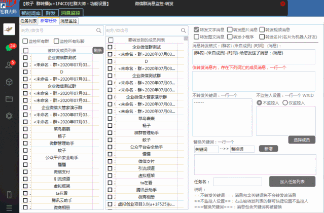Check 菜鸟裹裹 in left forwarded list
The height and width of the screenshot is (213, 324).
tap(25, 129)
